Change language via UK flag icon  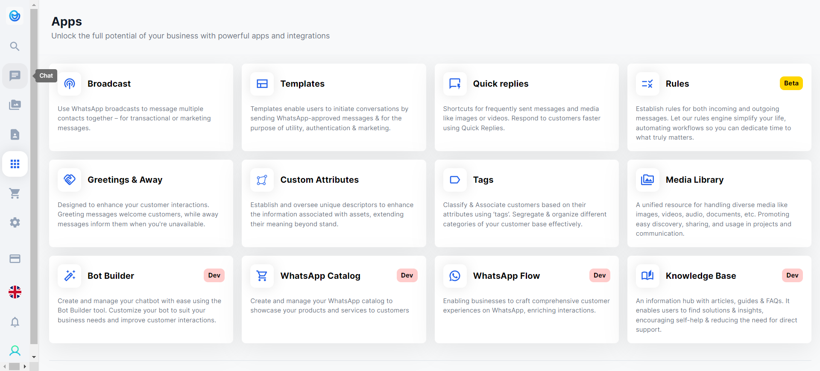pos(15,292)
